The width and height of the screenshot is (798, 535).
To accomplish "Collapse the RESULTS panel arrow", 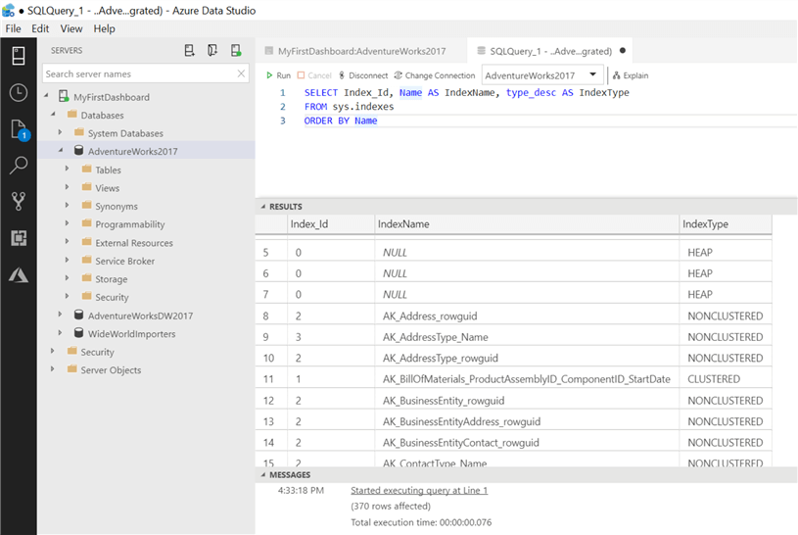I will pos(263,207).
